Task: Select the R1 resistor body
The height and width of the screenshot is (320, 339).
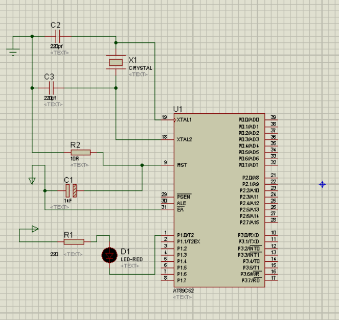Action: [x=74, y=241]
